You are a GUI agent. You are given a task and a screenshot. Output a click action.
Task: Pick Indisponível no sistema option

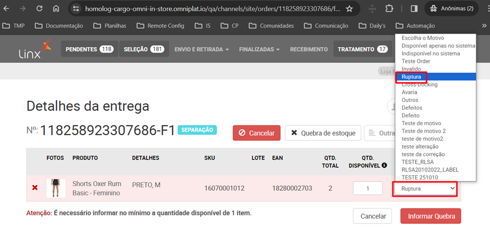click(431, 54)
